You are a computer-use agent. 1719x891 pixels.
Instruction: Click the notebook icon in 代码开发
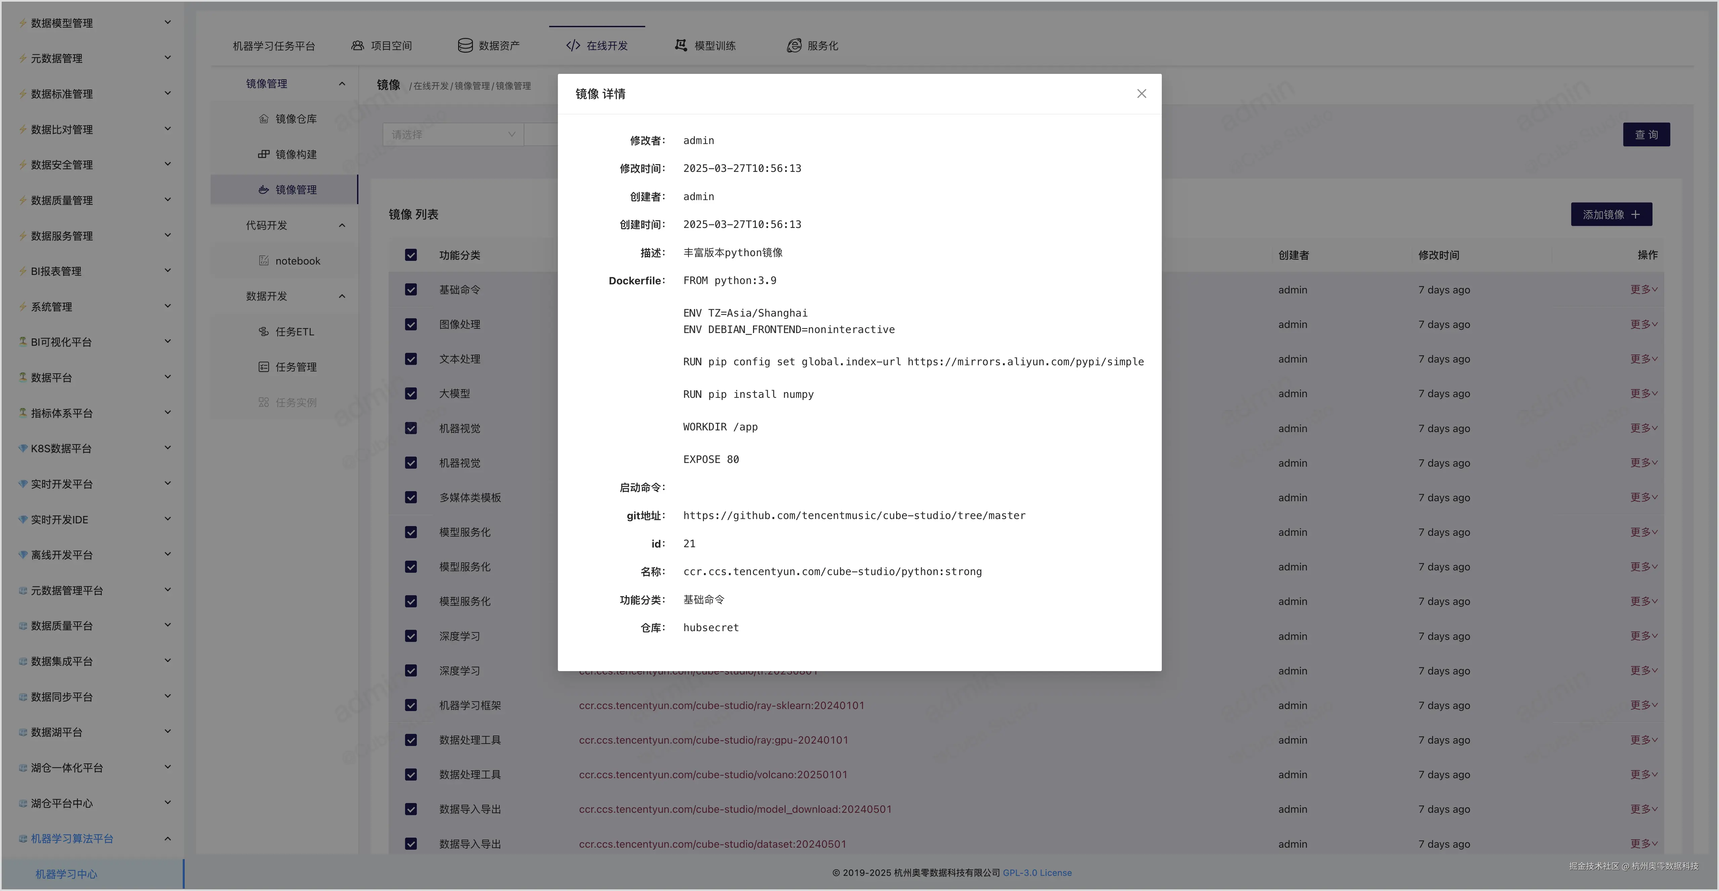tap(264, 261)
